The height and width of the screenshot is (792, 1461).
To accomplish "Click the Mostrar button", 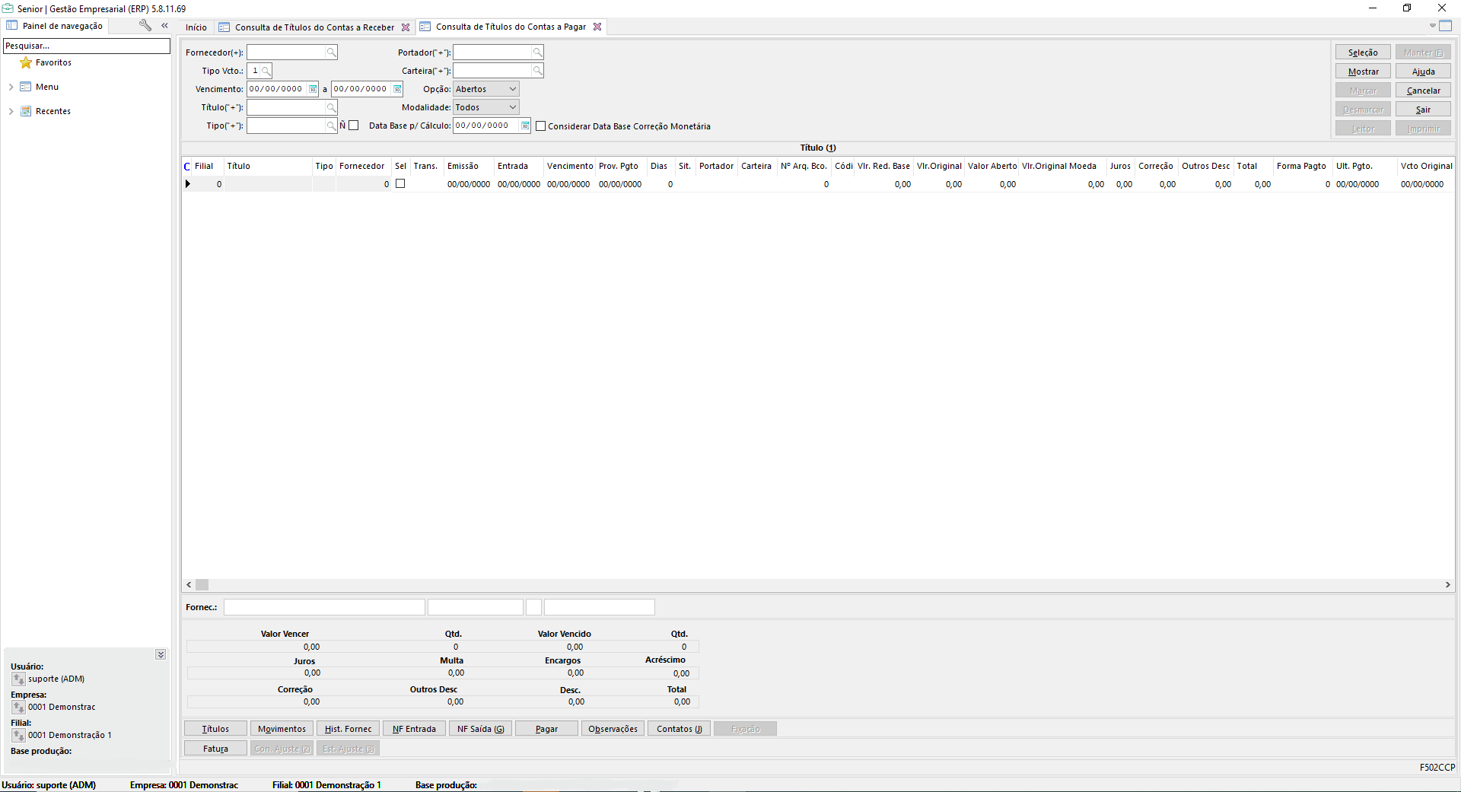I will tap(1363, 72).
